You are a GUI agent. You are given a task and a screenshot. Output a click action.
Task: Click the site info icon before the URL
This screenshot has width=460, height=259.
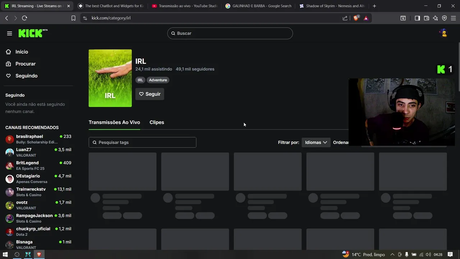point(85,18)
